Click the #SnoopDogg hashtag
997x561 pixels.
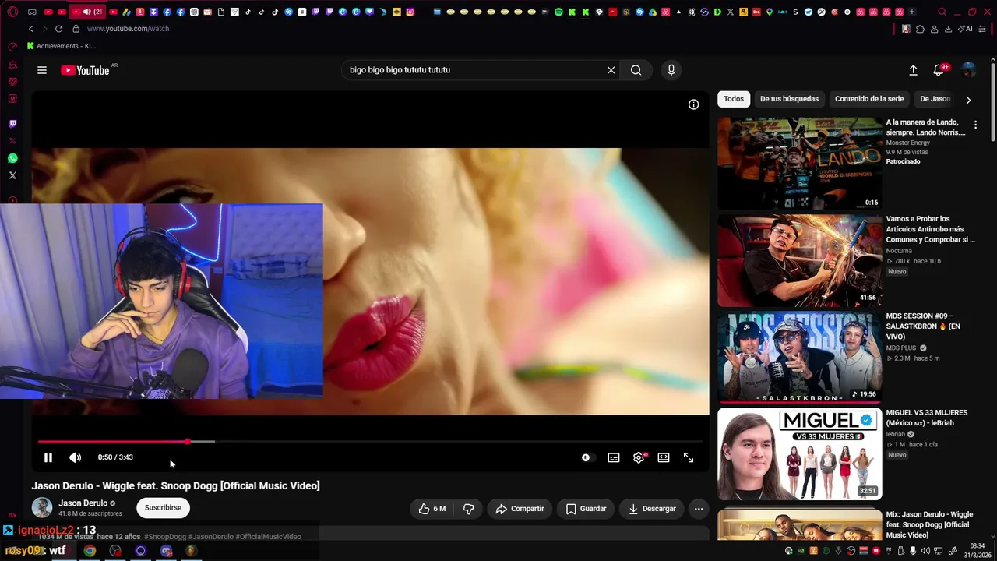(165, 537)
